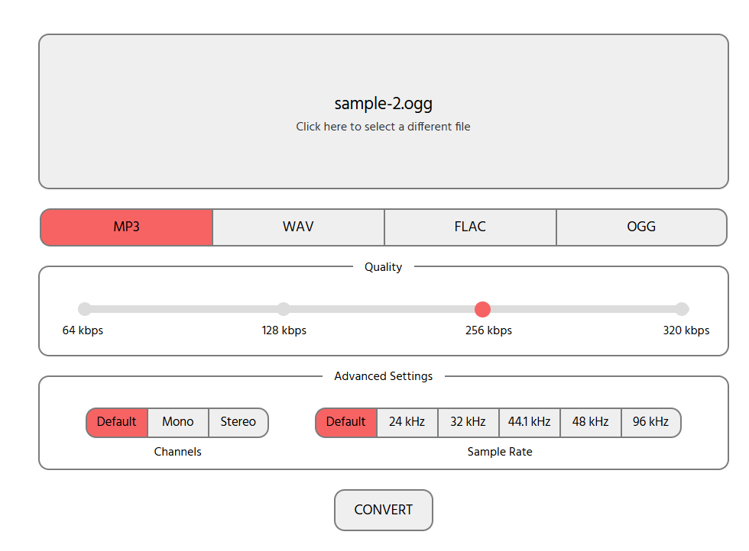Select OGG output format
Viewport: 749px width, 551px height.
tap(641, 227)
